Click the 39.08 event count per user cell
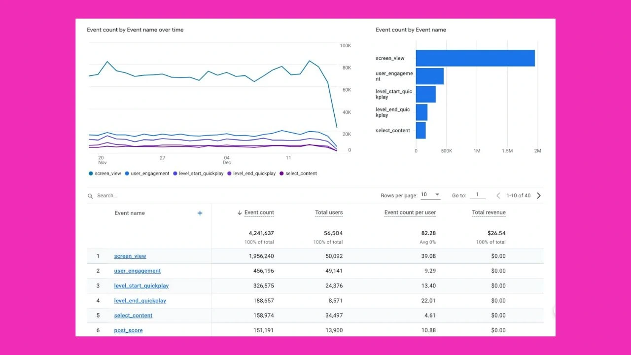 [x=429, y=256]
